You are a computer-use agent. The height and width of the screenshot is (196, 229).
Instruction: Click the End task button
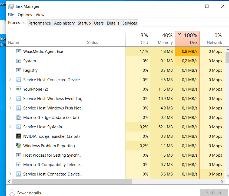(214, 193)
